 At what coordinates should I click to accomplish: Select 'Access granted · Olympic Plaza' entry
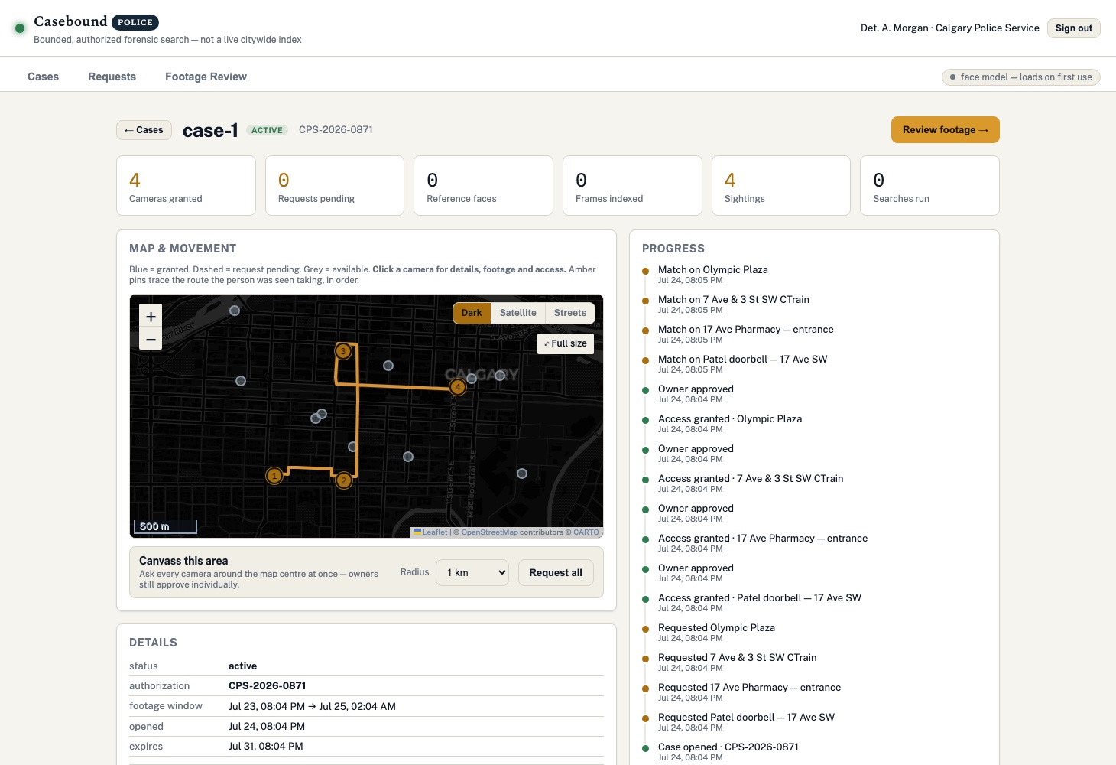point(730,419)
